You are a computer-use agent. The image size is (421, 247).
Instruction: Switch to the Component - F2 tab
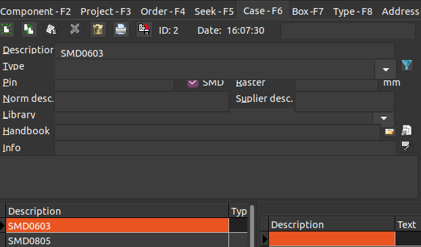[x=36, y=11]
